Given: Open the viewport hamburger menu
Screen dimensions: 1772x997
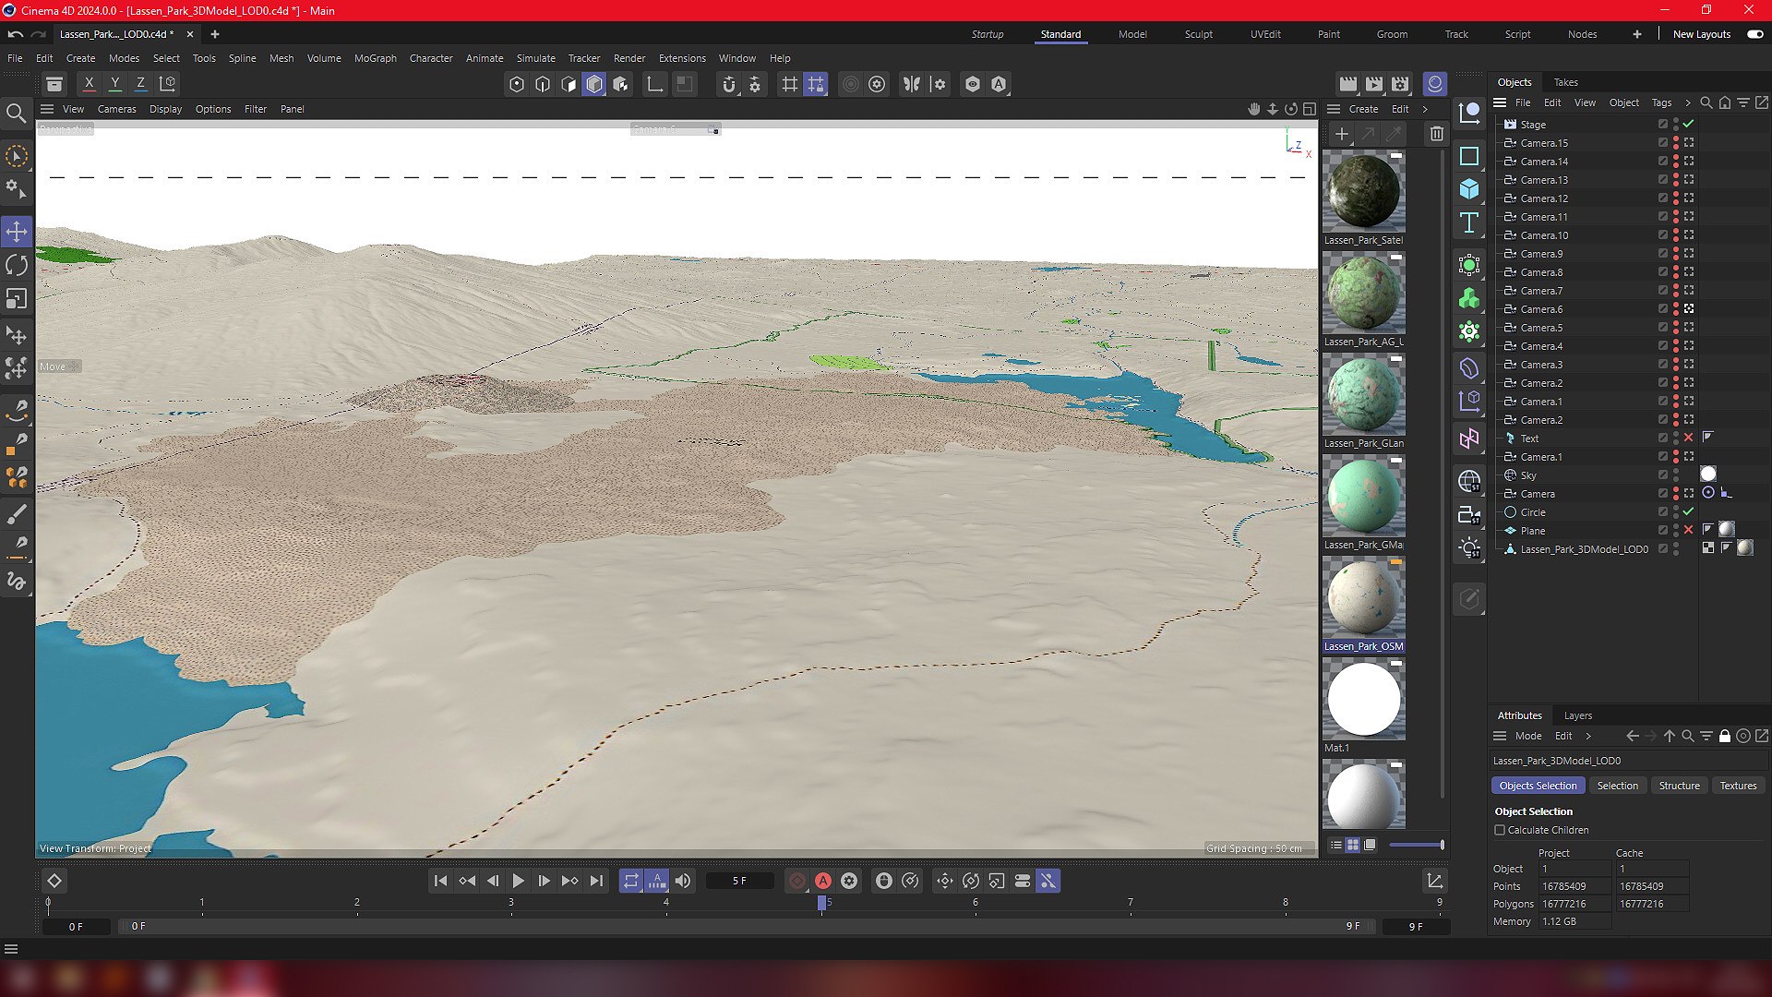Looking at the screenshot, I should [x=47, y=109].
